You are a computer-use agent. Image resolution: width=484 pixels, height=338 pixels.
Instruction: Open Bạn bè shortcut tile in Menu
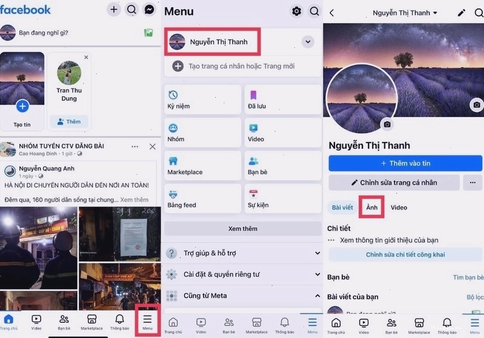coord(283,166)
